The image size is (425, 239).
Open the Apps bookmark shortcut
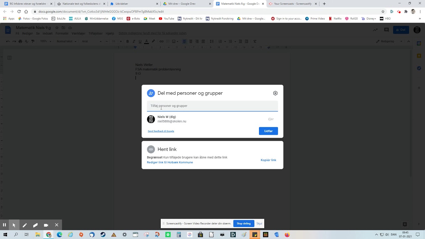coord(9,19)
